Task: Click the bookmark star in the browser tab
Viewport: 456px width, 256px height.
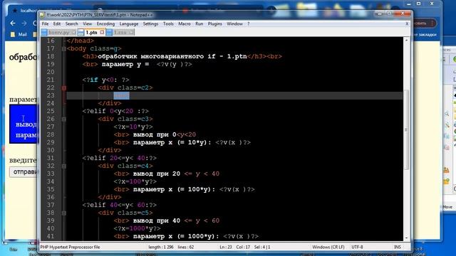Action: point(14,11)
